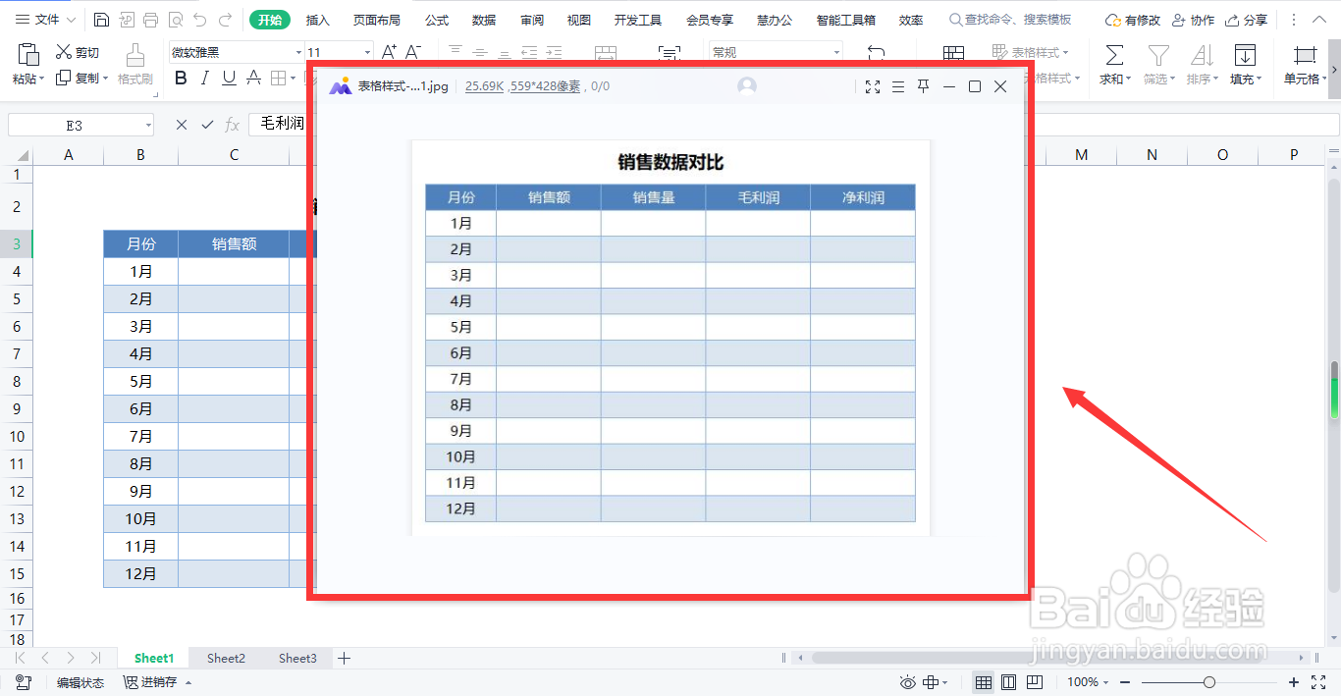Add a new worksheet with the plus button
1341x696 pixels.
pyautogui.click(x=343, y=658)
